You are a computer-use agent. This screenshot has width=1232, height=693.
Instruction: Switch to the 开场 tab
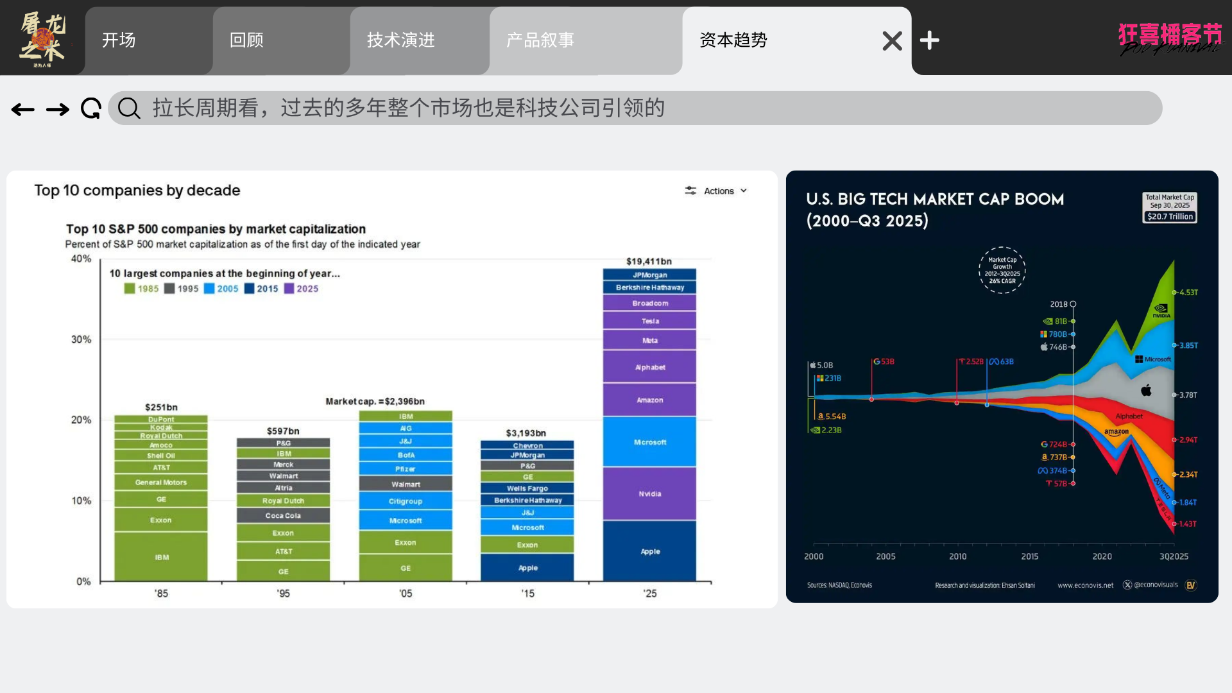(x=119, y=40)
